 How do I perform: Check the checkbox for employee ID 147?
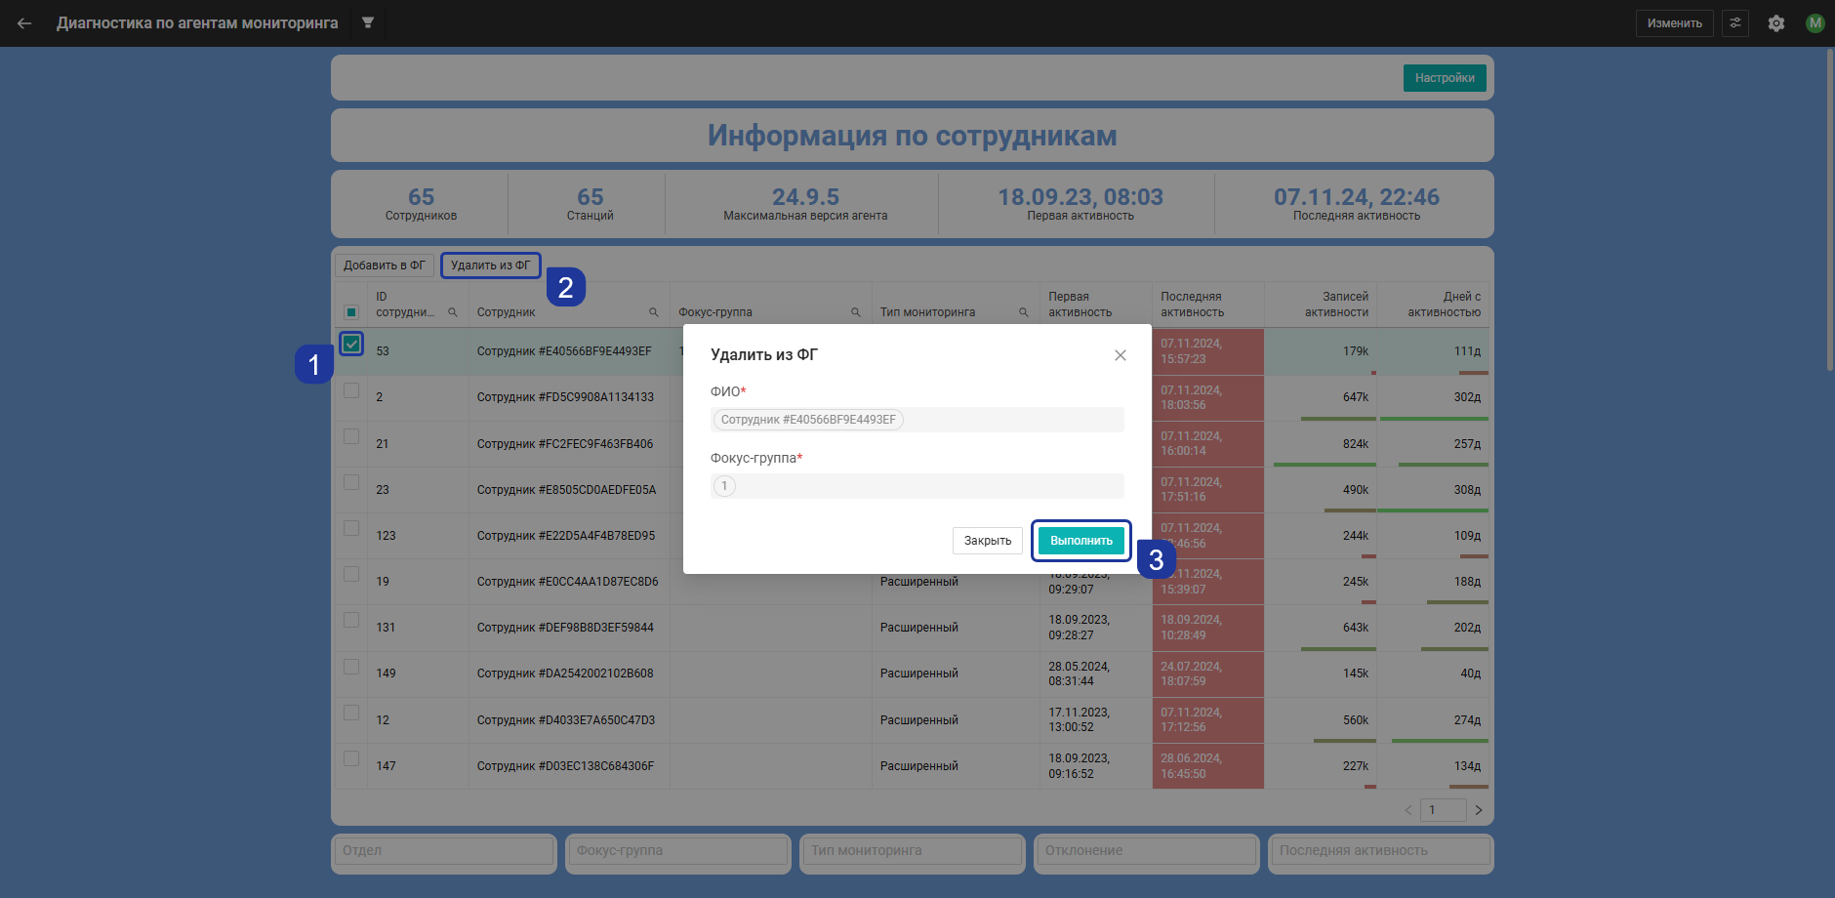click(x=351, y=758)
